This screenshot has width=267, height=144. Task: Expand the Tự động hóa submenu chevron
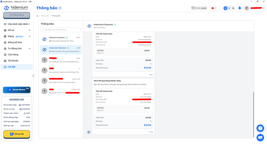point(29,49)
